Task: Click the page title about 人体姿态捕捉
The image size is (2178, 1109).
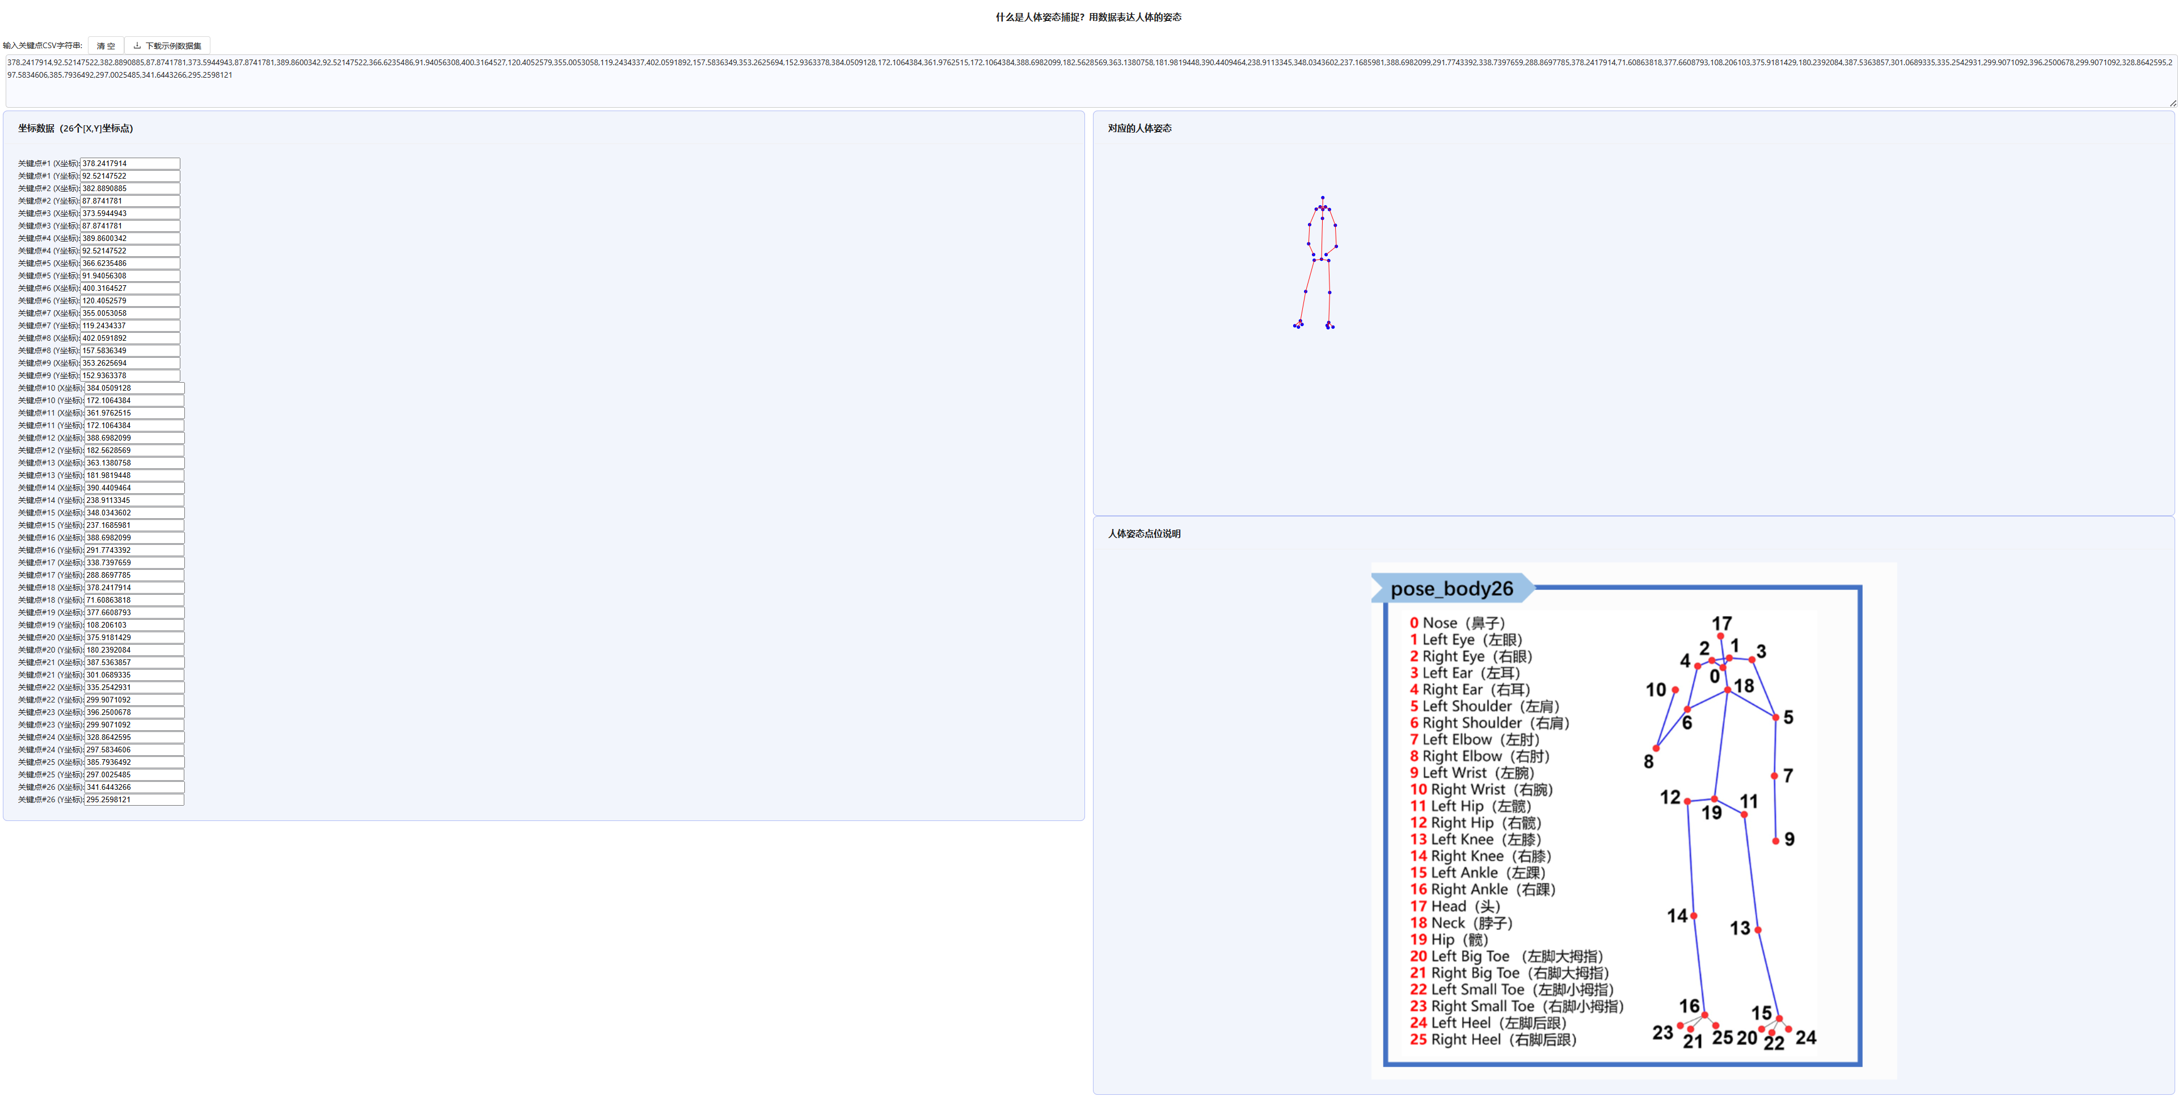Action: pos(1088,17)
